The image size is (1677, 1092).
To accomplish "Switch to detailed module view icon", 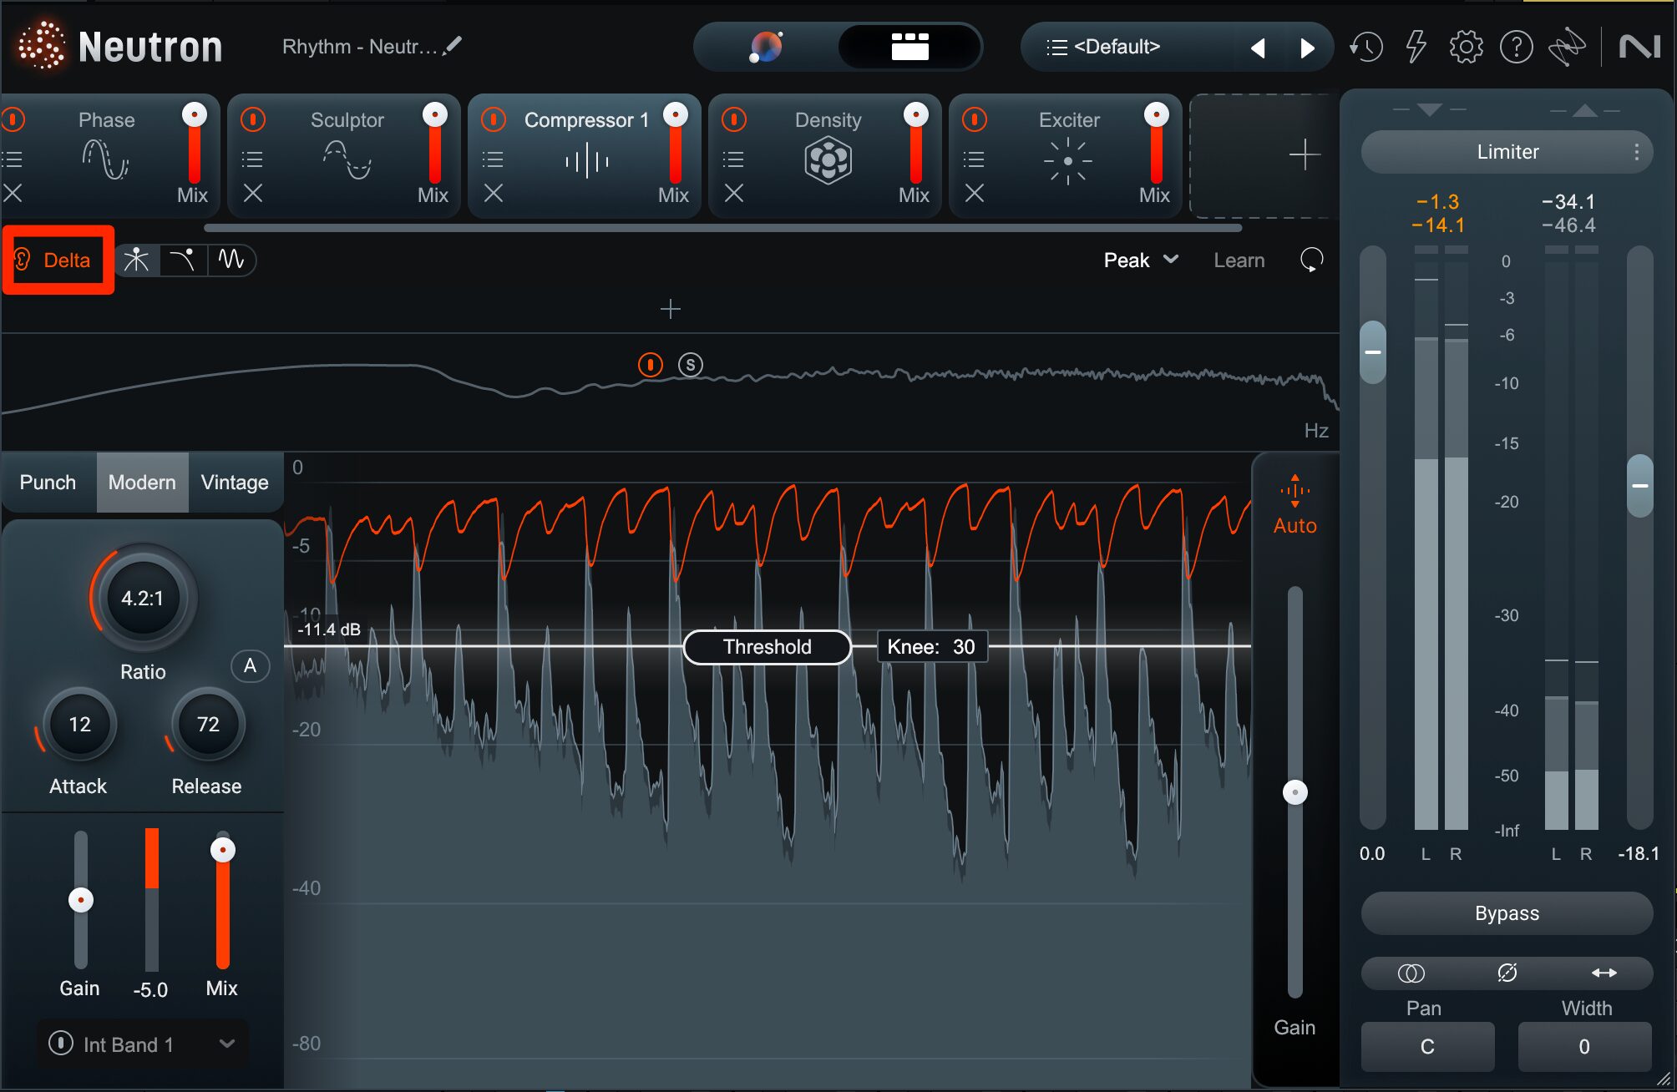I will [x=909, y=46].
